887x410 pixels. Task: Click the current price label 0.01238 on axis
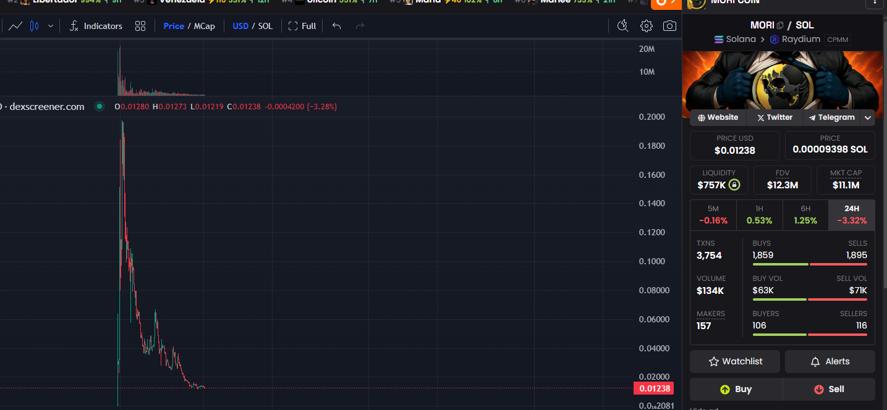coord(653,388)
